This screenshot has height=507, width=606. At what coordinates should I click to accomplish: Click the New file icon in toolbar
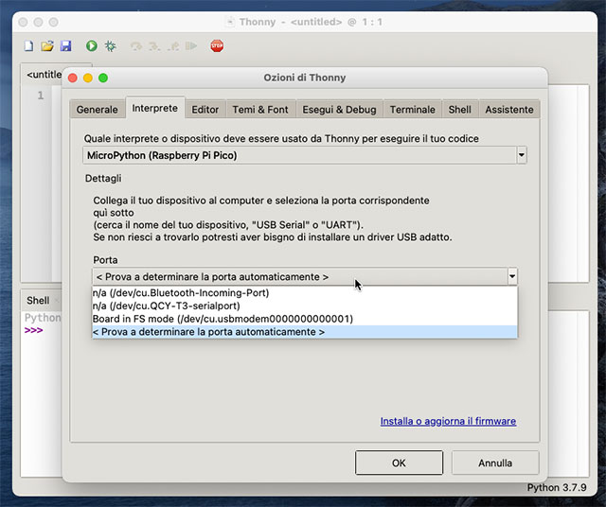click(29, 45)
